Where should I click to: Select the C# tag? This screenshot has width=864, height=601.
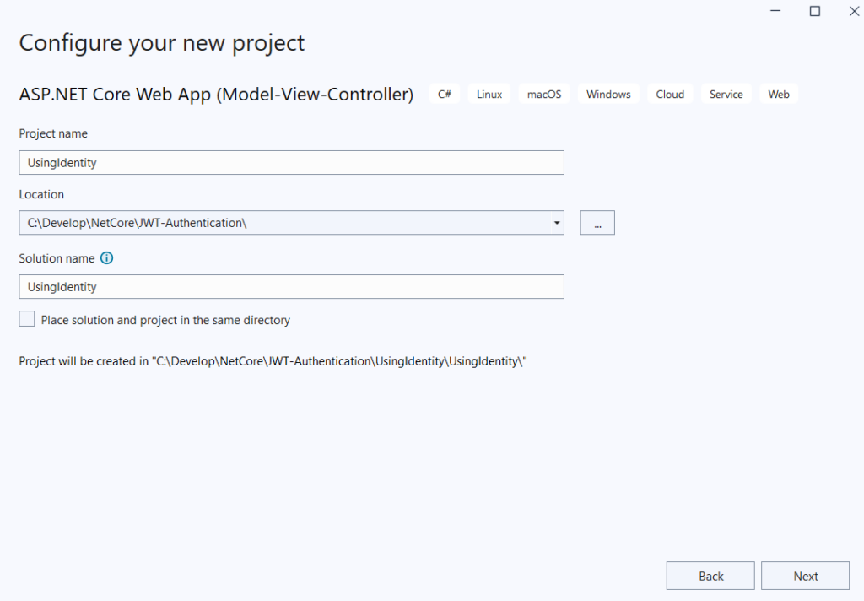click(x=445, y=95)
